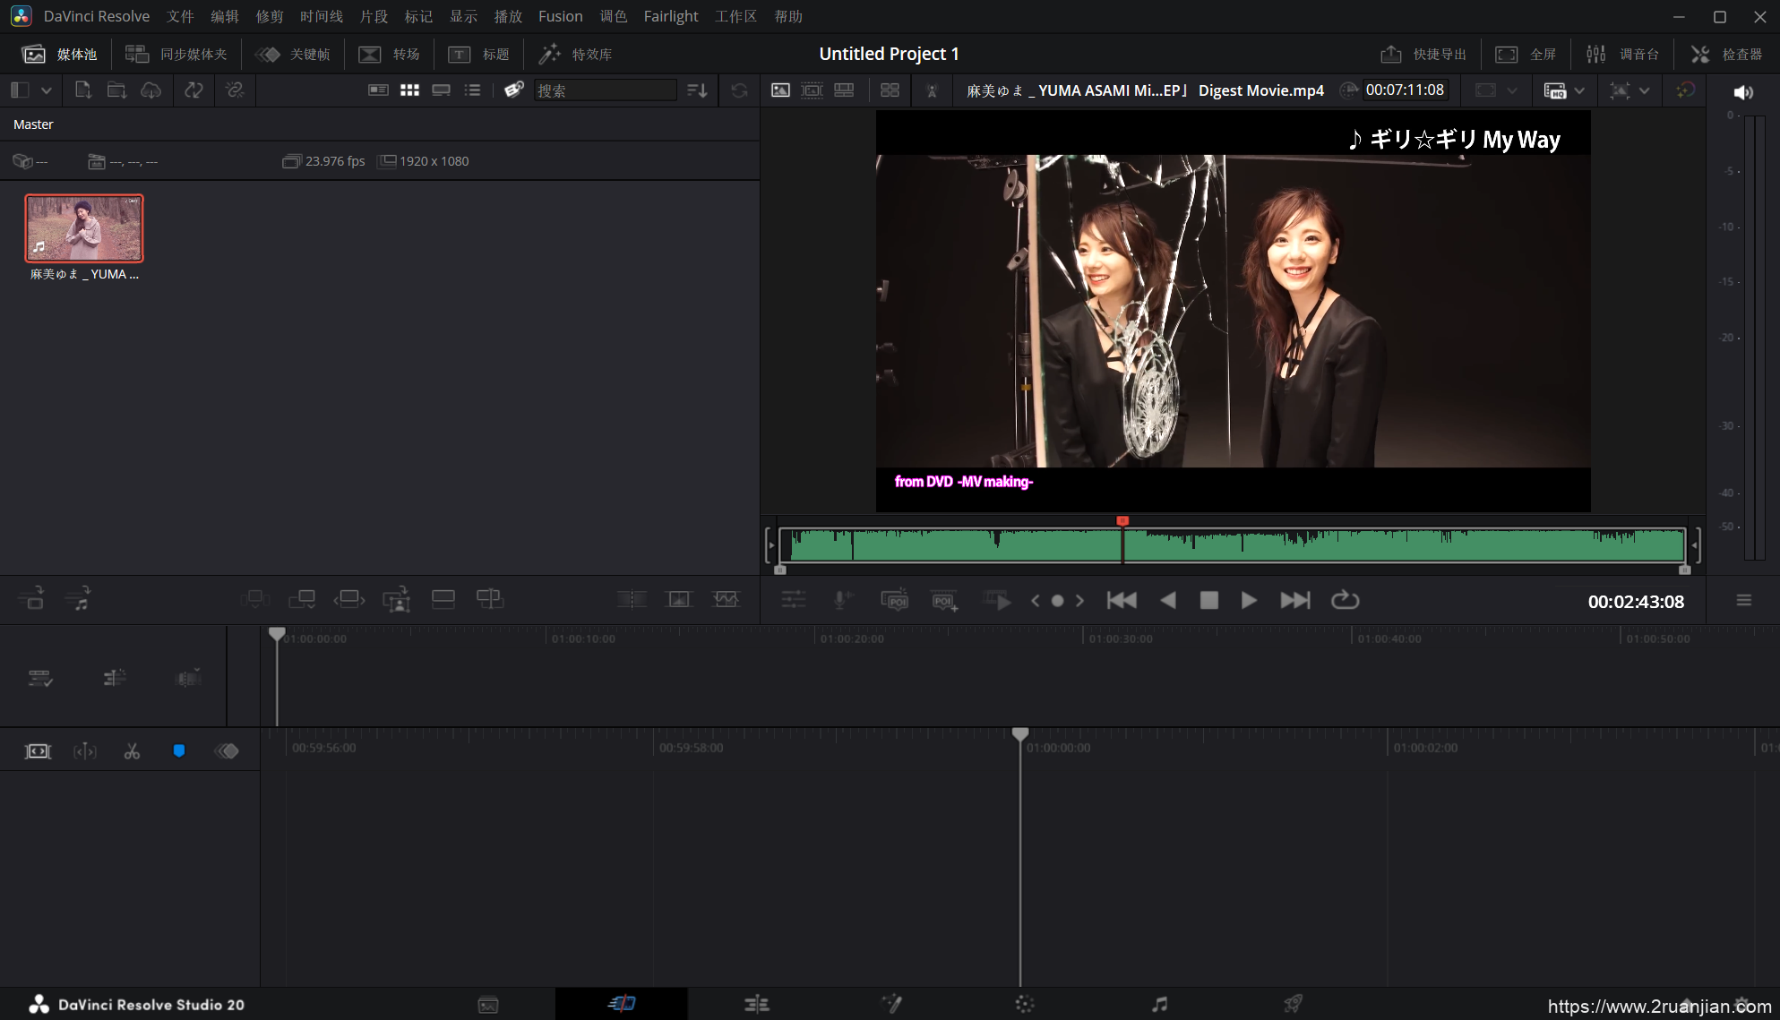
Task: Add a blue marker to timeline
Action: 179,751
